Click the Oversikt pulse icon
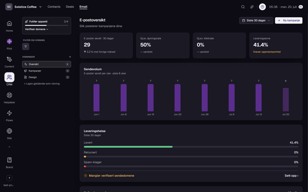308x192 pixels. (25, 64)
